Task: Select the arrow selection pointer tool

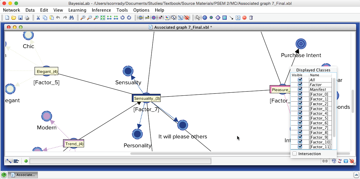Action: coord(198,18)
